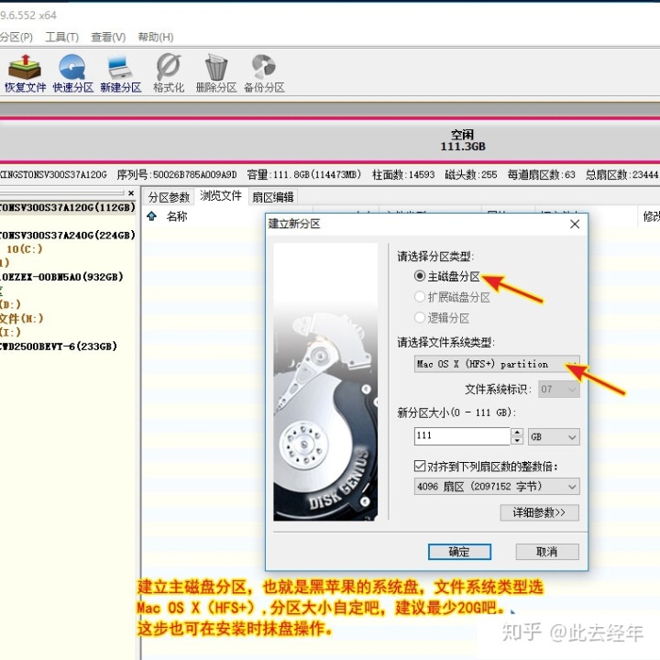Click the 删除分区 (Delete Partition) icon
660x660 pixels.
pyautogui.click(x=216, y=72)
